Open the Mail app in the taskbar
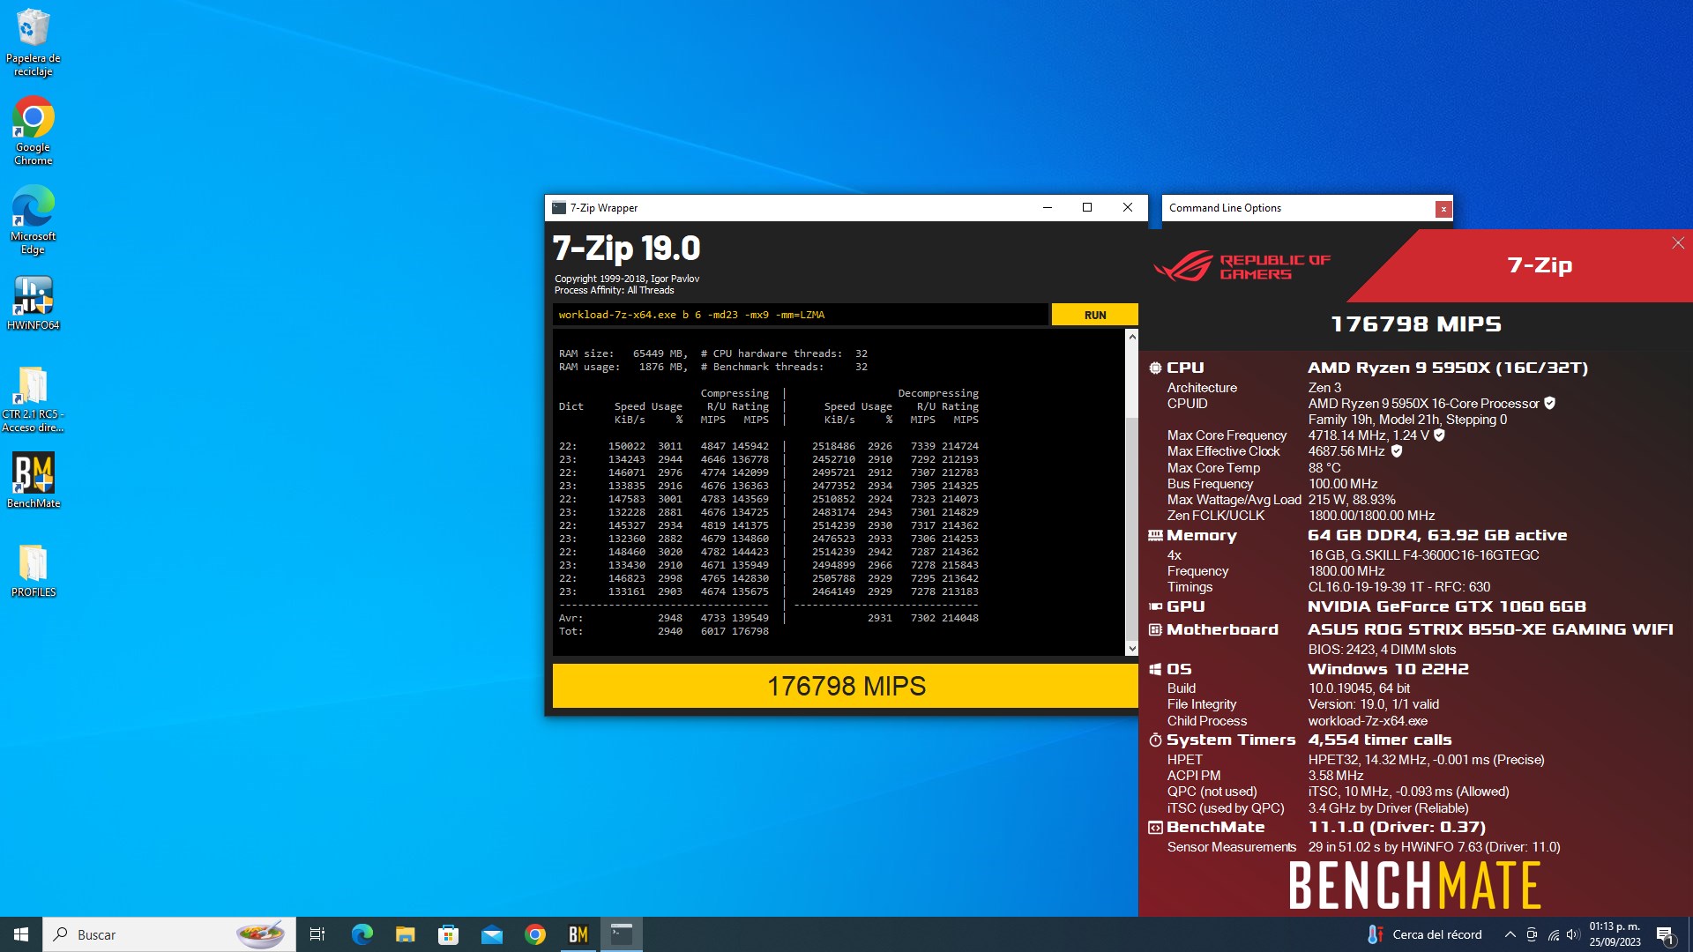This screenshot has height=952, width=1693. (x=491, y=934)
